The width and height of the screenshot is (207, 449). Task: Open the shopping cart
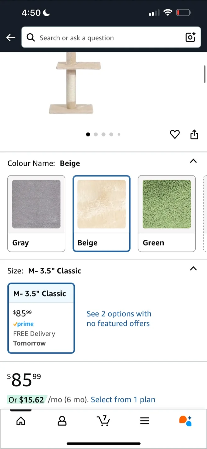point(103,421)
